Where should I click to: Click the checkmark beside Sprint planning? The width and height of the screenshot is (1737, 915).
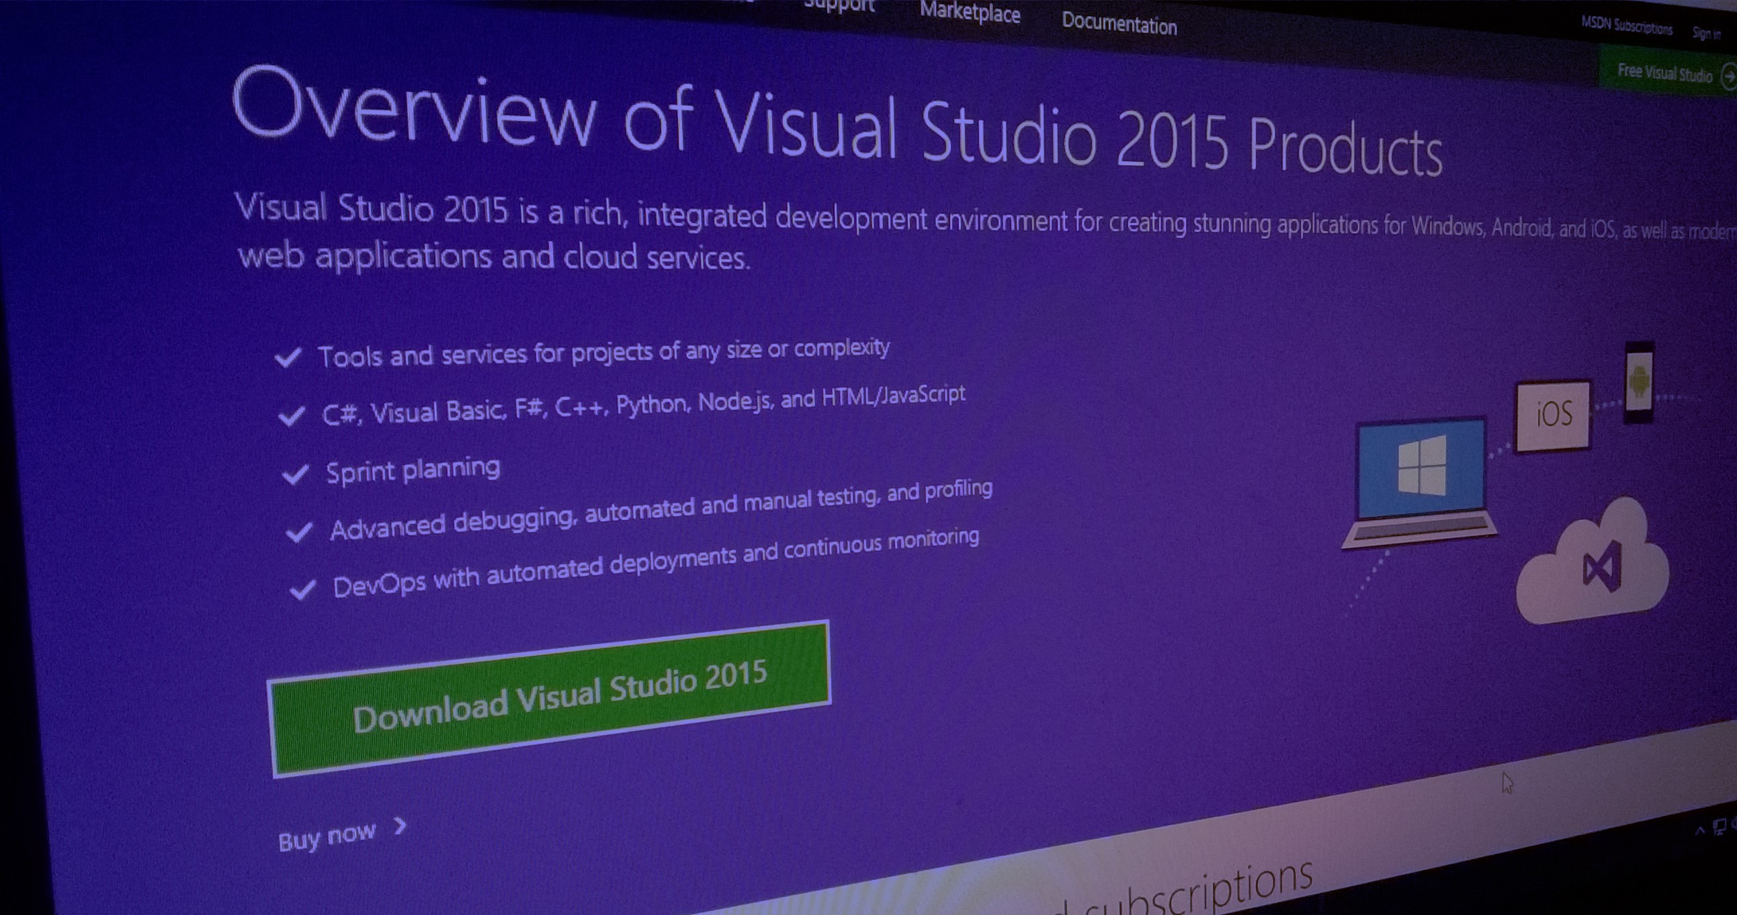296,474
